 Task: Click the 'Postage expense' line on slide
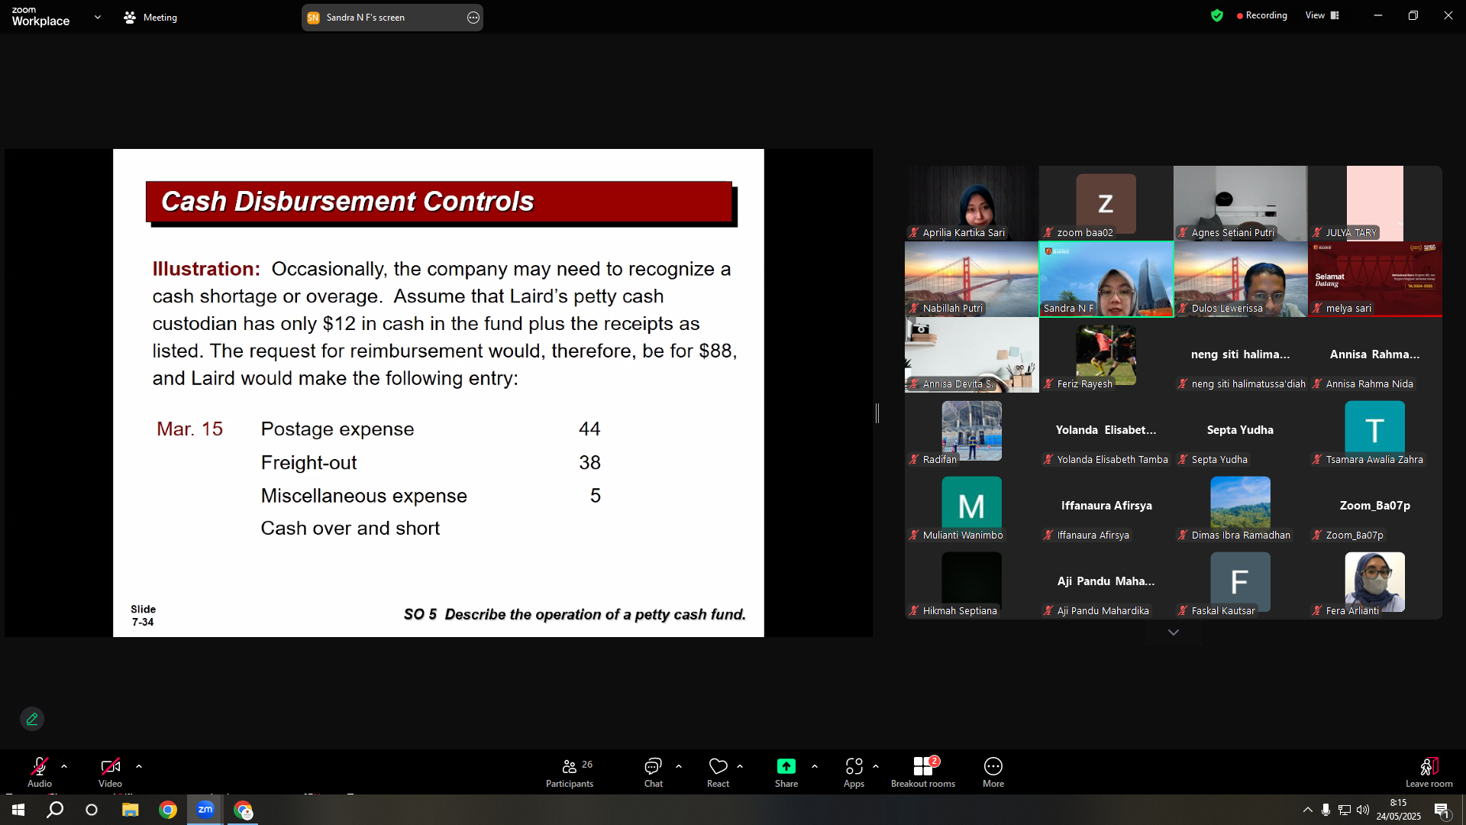coord(337,429)
